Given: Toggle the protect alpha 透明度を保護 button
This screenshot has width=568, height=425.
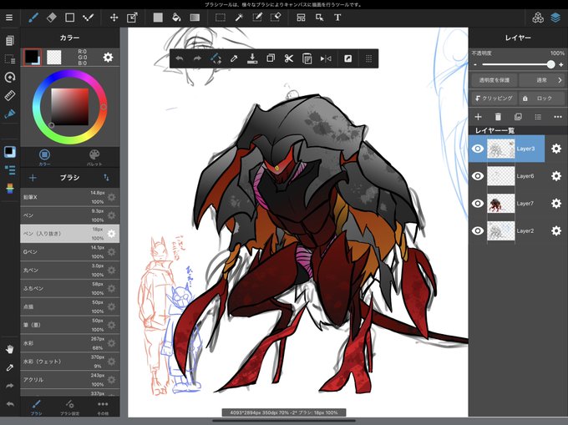Looking at the screenshot, I should [494, 80].
